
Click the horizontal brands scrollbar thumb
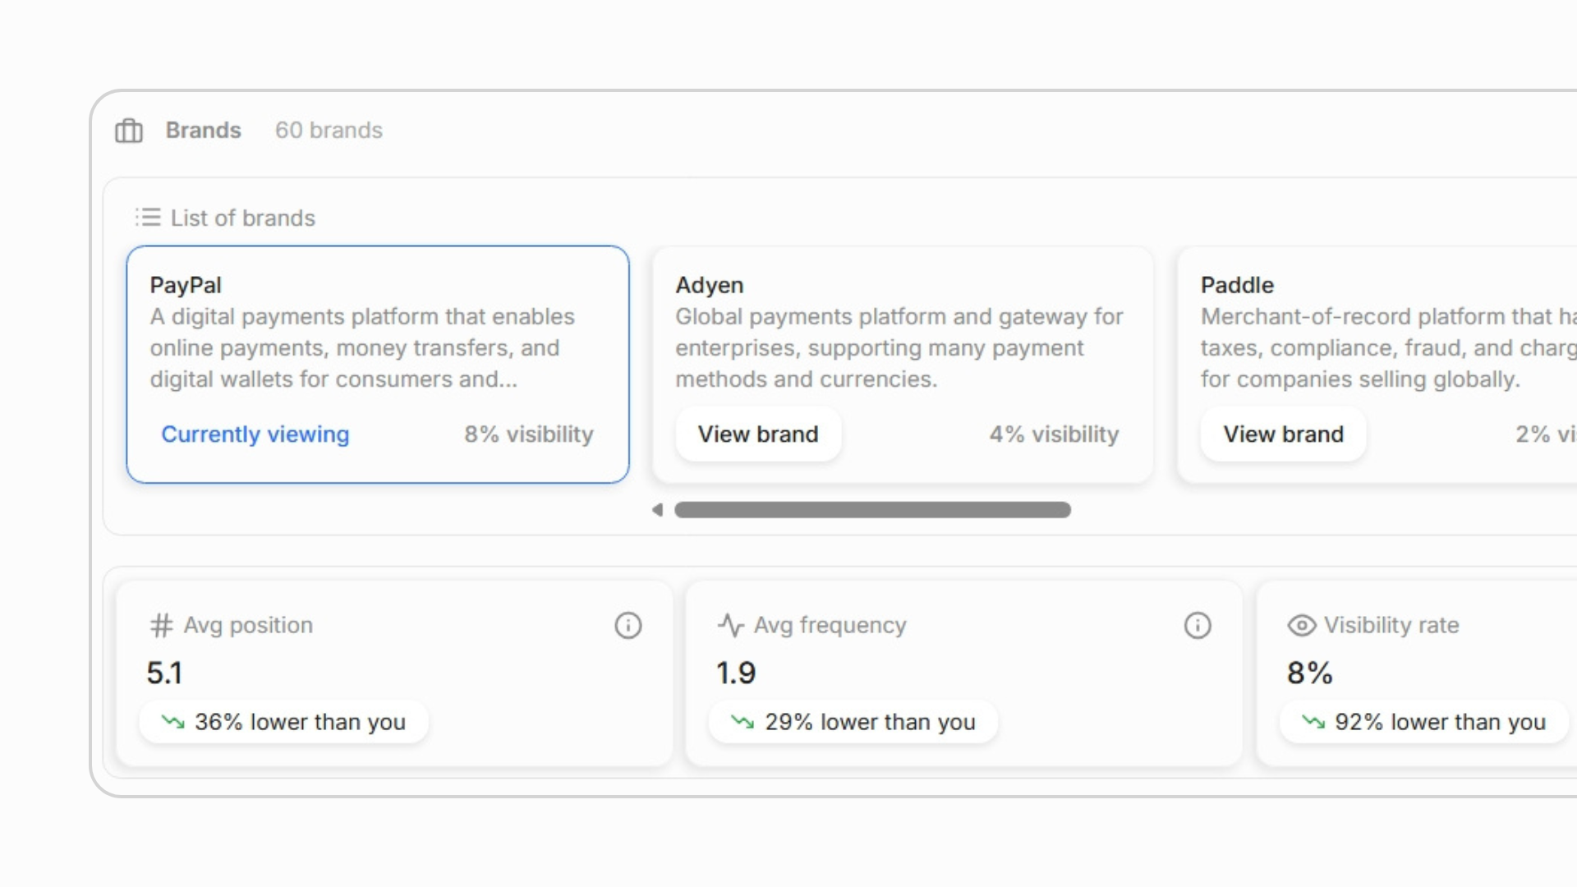point(872,510)
